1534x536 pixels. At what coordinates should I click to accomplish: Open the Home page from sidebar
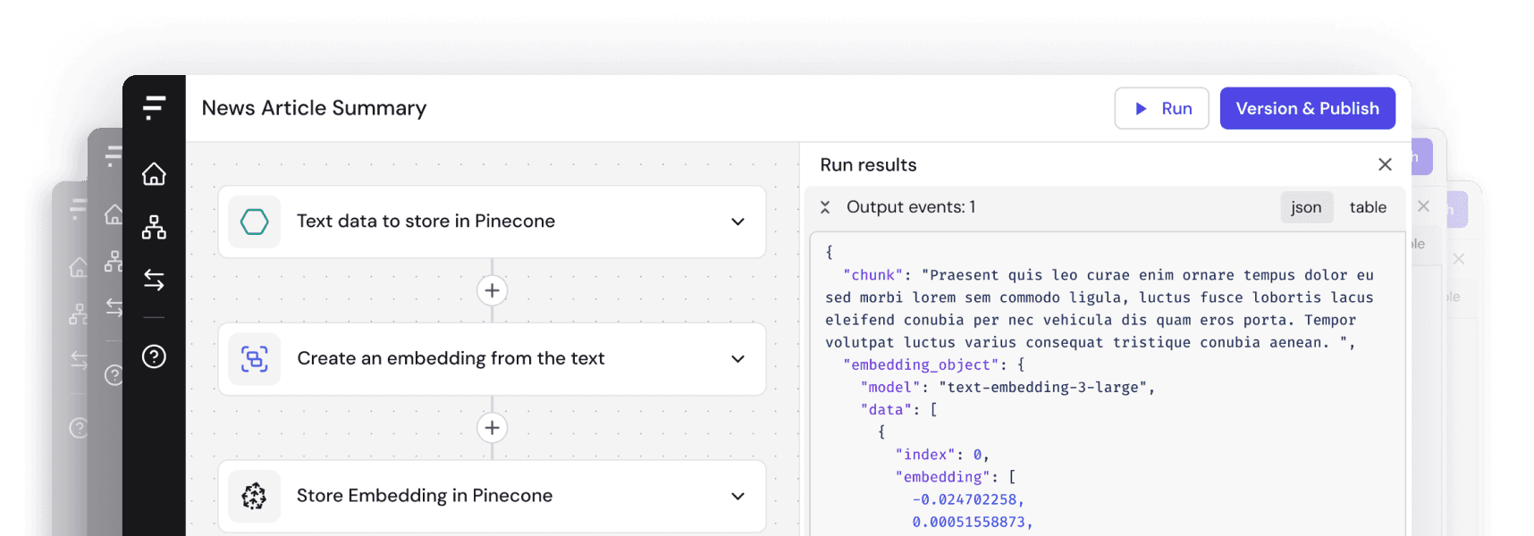coord(154,173)
